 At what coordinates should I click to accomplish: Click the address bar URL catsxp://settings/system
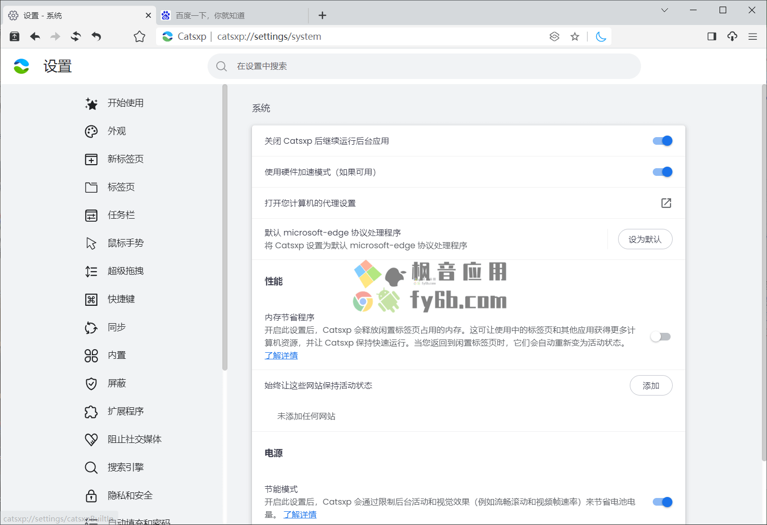pos(269,36)
